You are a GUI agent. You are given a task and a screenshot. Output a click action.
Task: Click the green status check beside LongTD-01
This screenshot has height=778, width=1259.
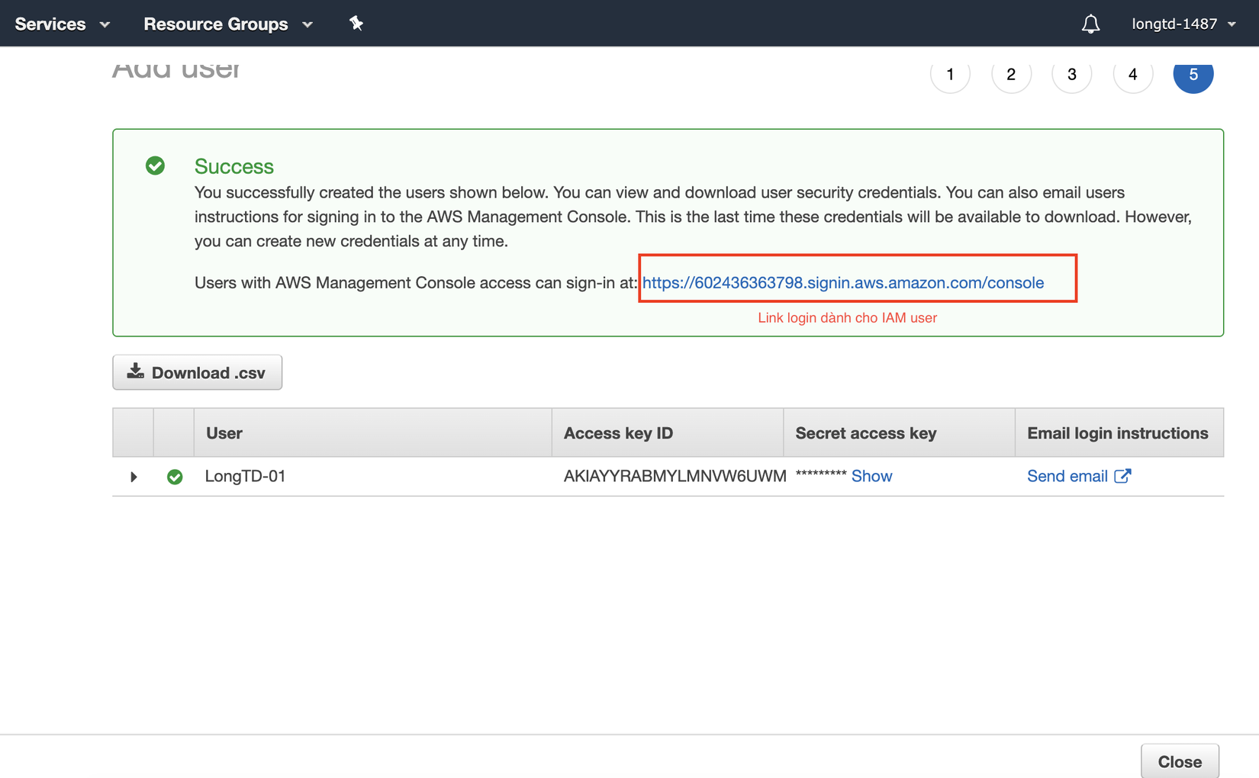click(x=175, y=477)
